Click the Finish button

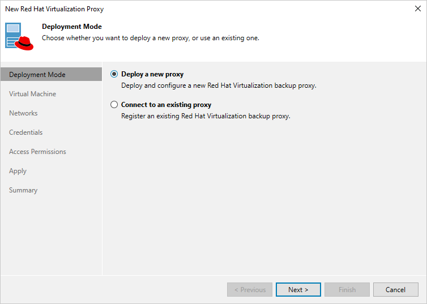(x=347, y=290)
